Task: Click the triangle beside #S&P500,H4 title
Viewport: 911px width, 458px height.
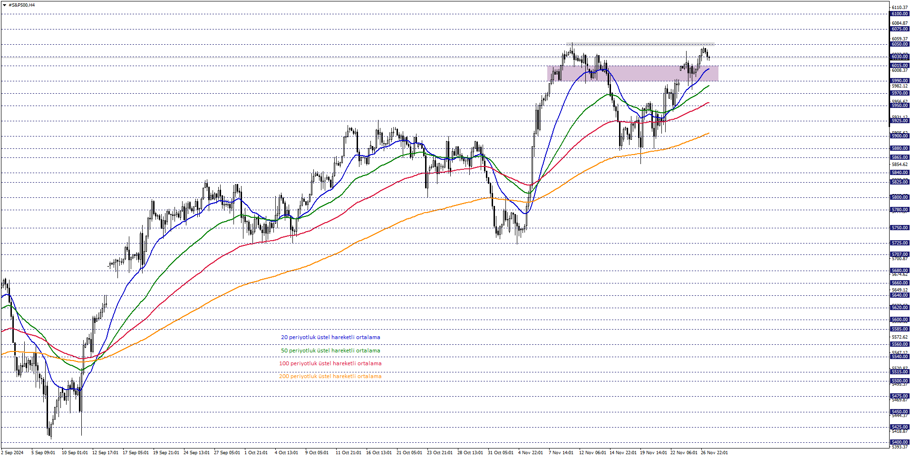Action: click(x=4, y=5)
